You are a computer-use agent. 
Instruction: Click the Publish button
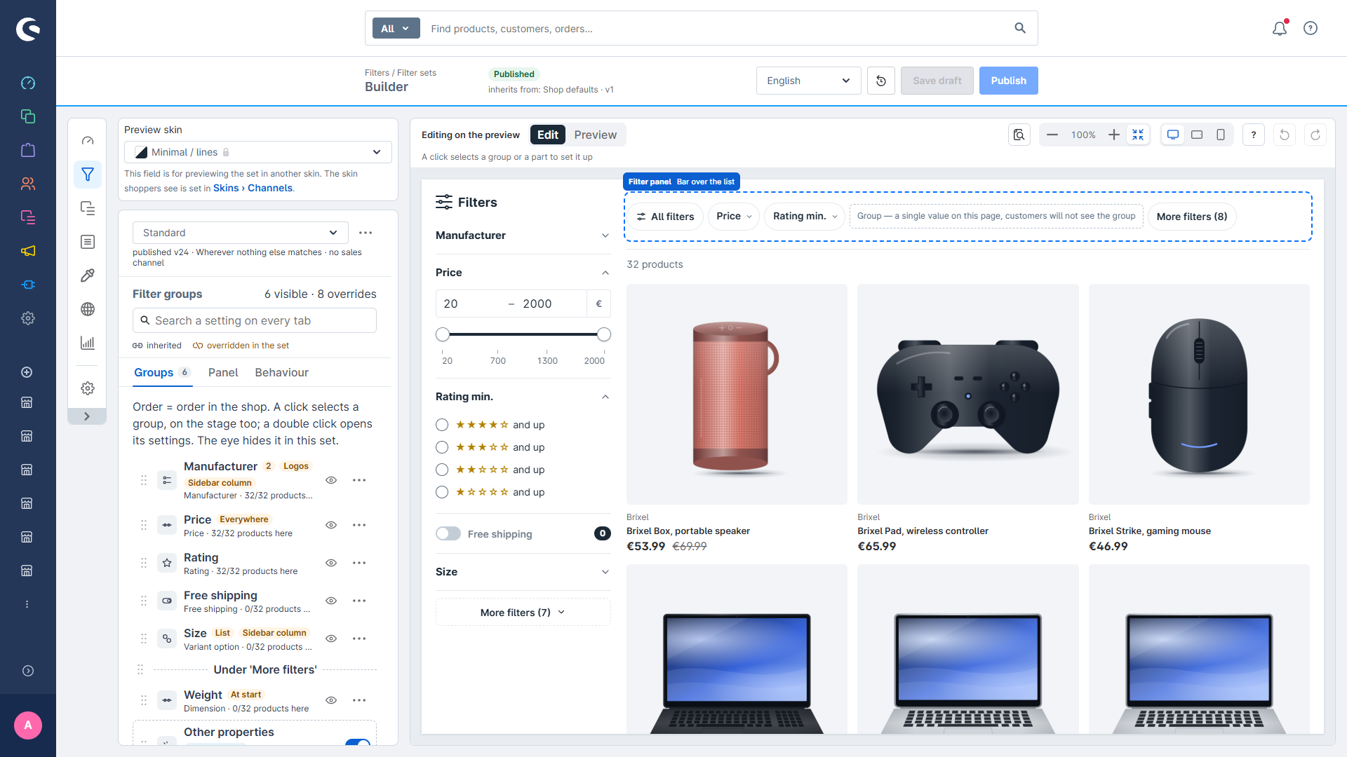(x=1008, y=81)
